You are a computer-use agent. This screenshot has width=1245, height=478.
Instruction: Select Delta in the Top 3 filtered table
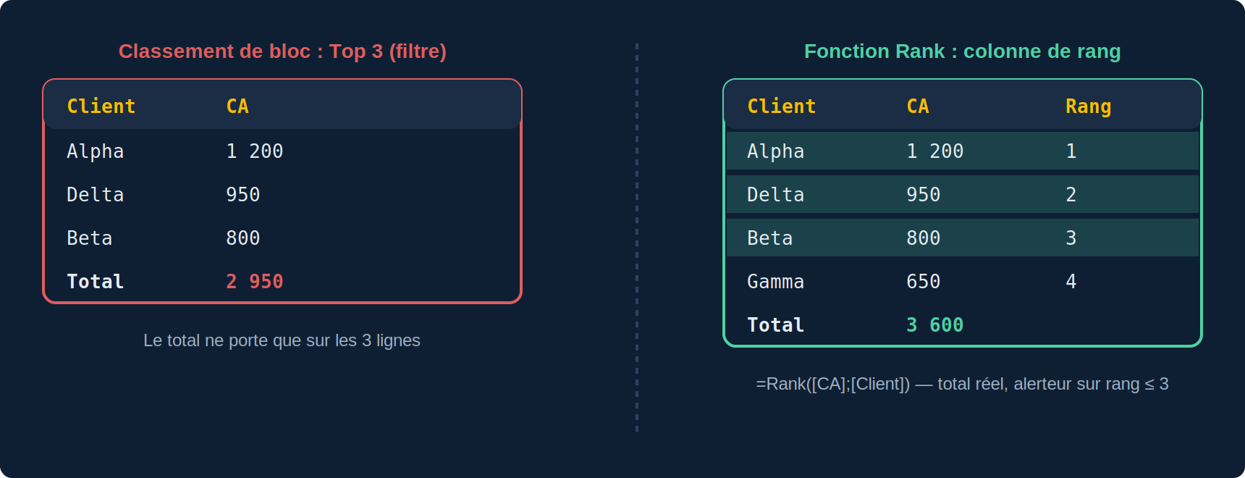click(x=96, y=195)
